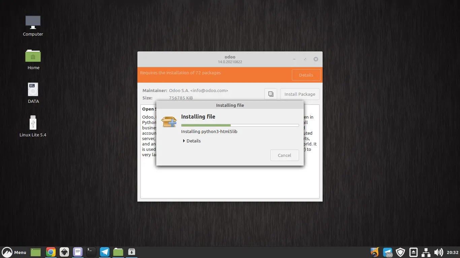Switch to package installer taskbar window
This screenshot has height=258, width=460.
132,252
